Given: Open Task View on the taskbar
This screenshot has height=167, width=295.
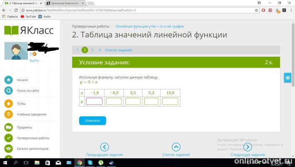Looking at the screenshot, I should pos(26,163).
